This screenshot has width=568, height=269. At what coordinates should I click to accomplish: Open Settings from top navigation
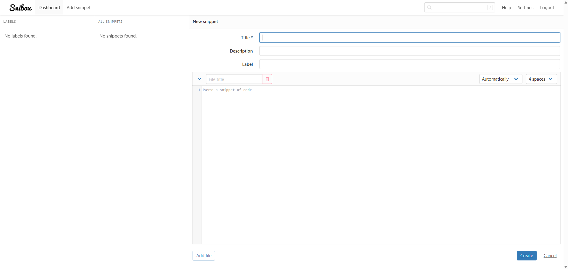click(525, 7)
